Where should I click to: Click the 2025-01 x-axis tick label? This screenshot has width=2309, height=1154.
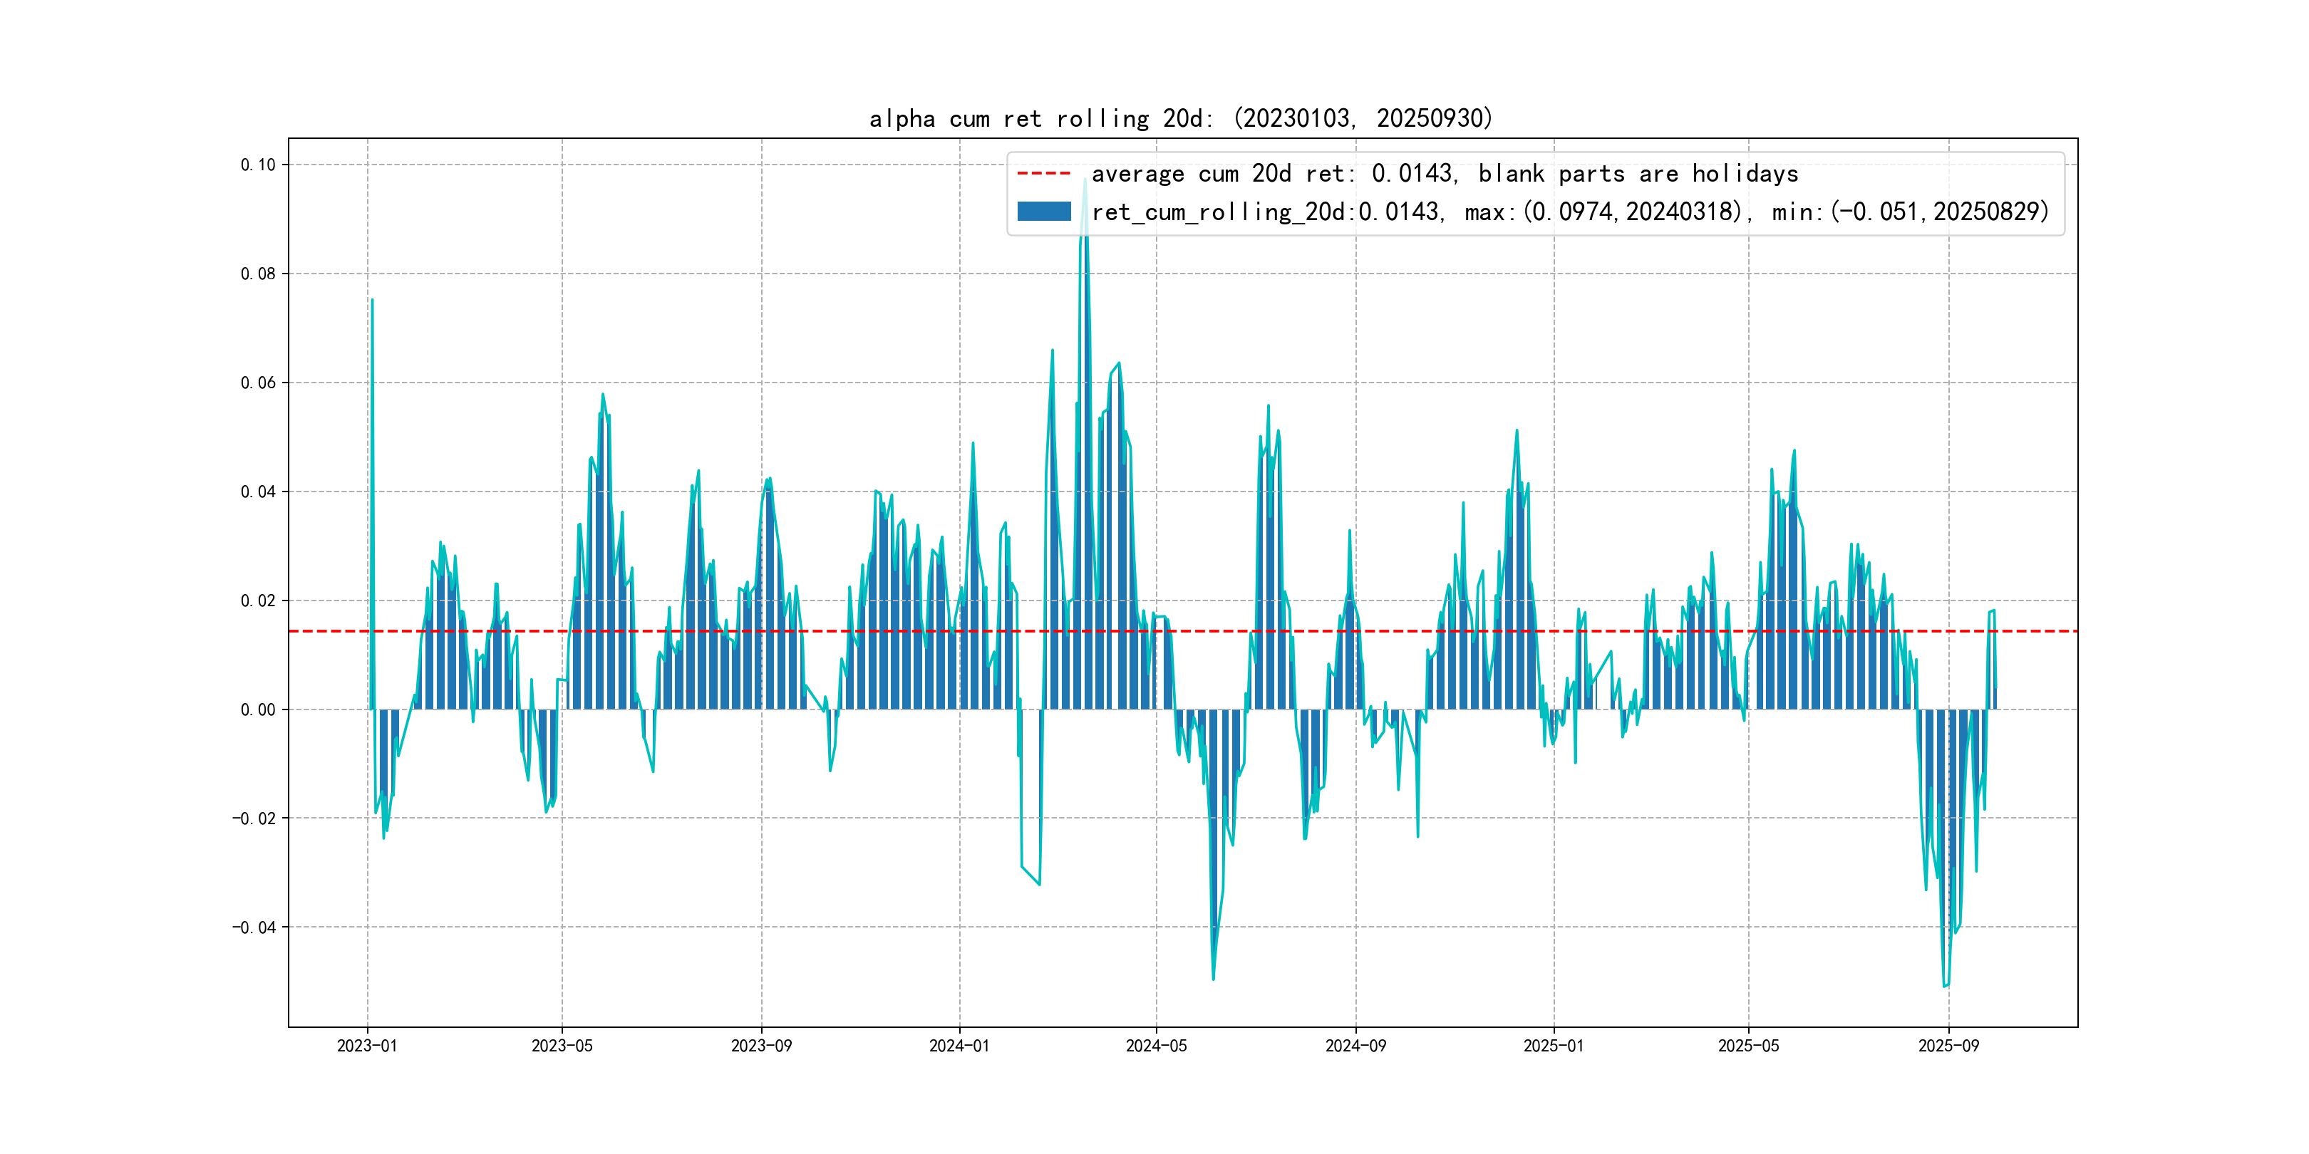click(1554, 1046)
